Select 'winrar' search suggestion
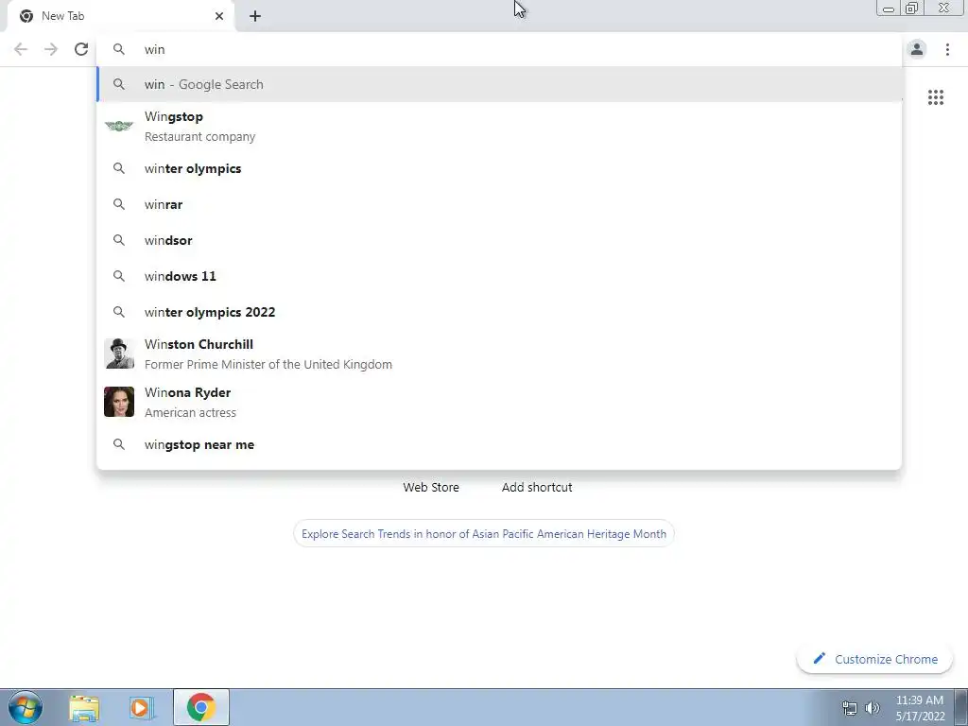 point(499,204)
